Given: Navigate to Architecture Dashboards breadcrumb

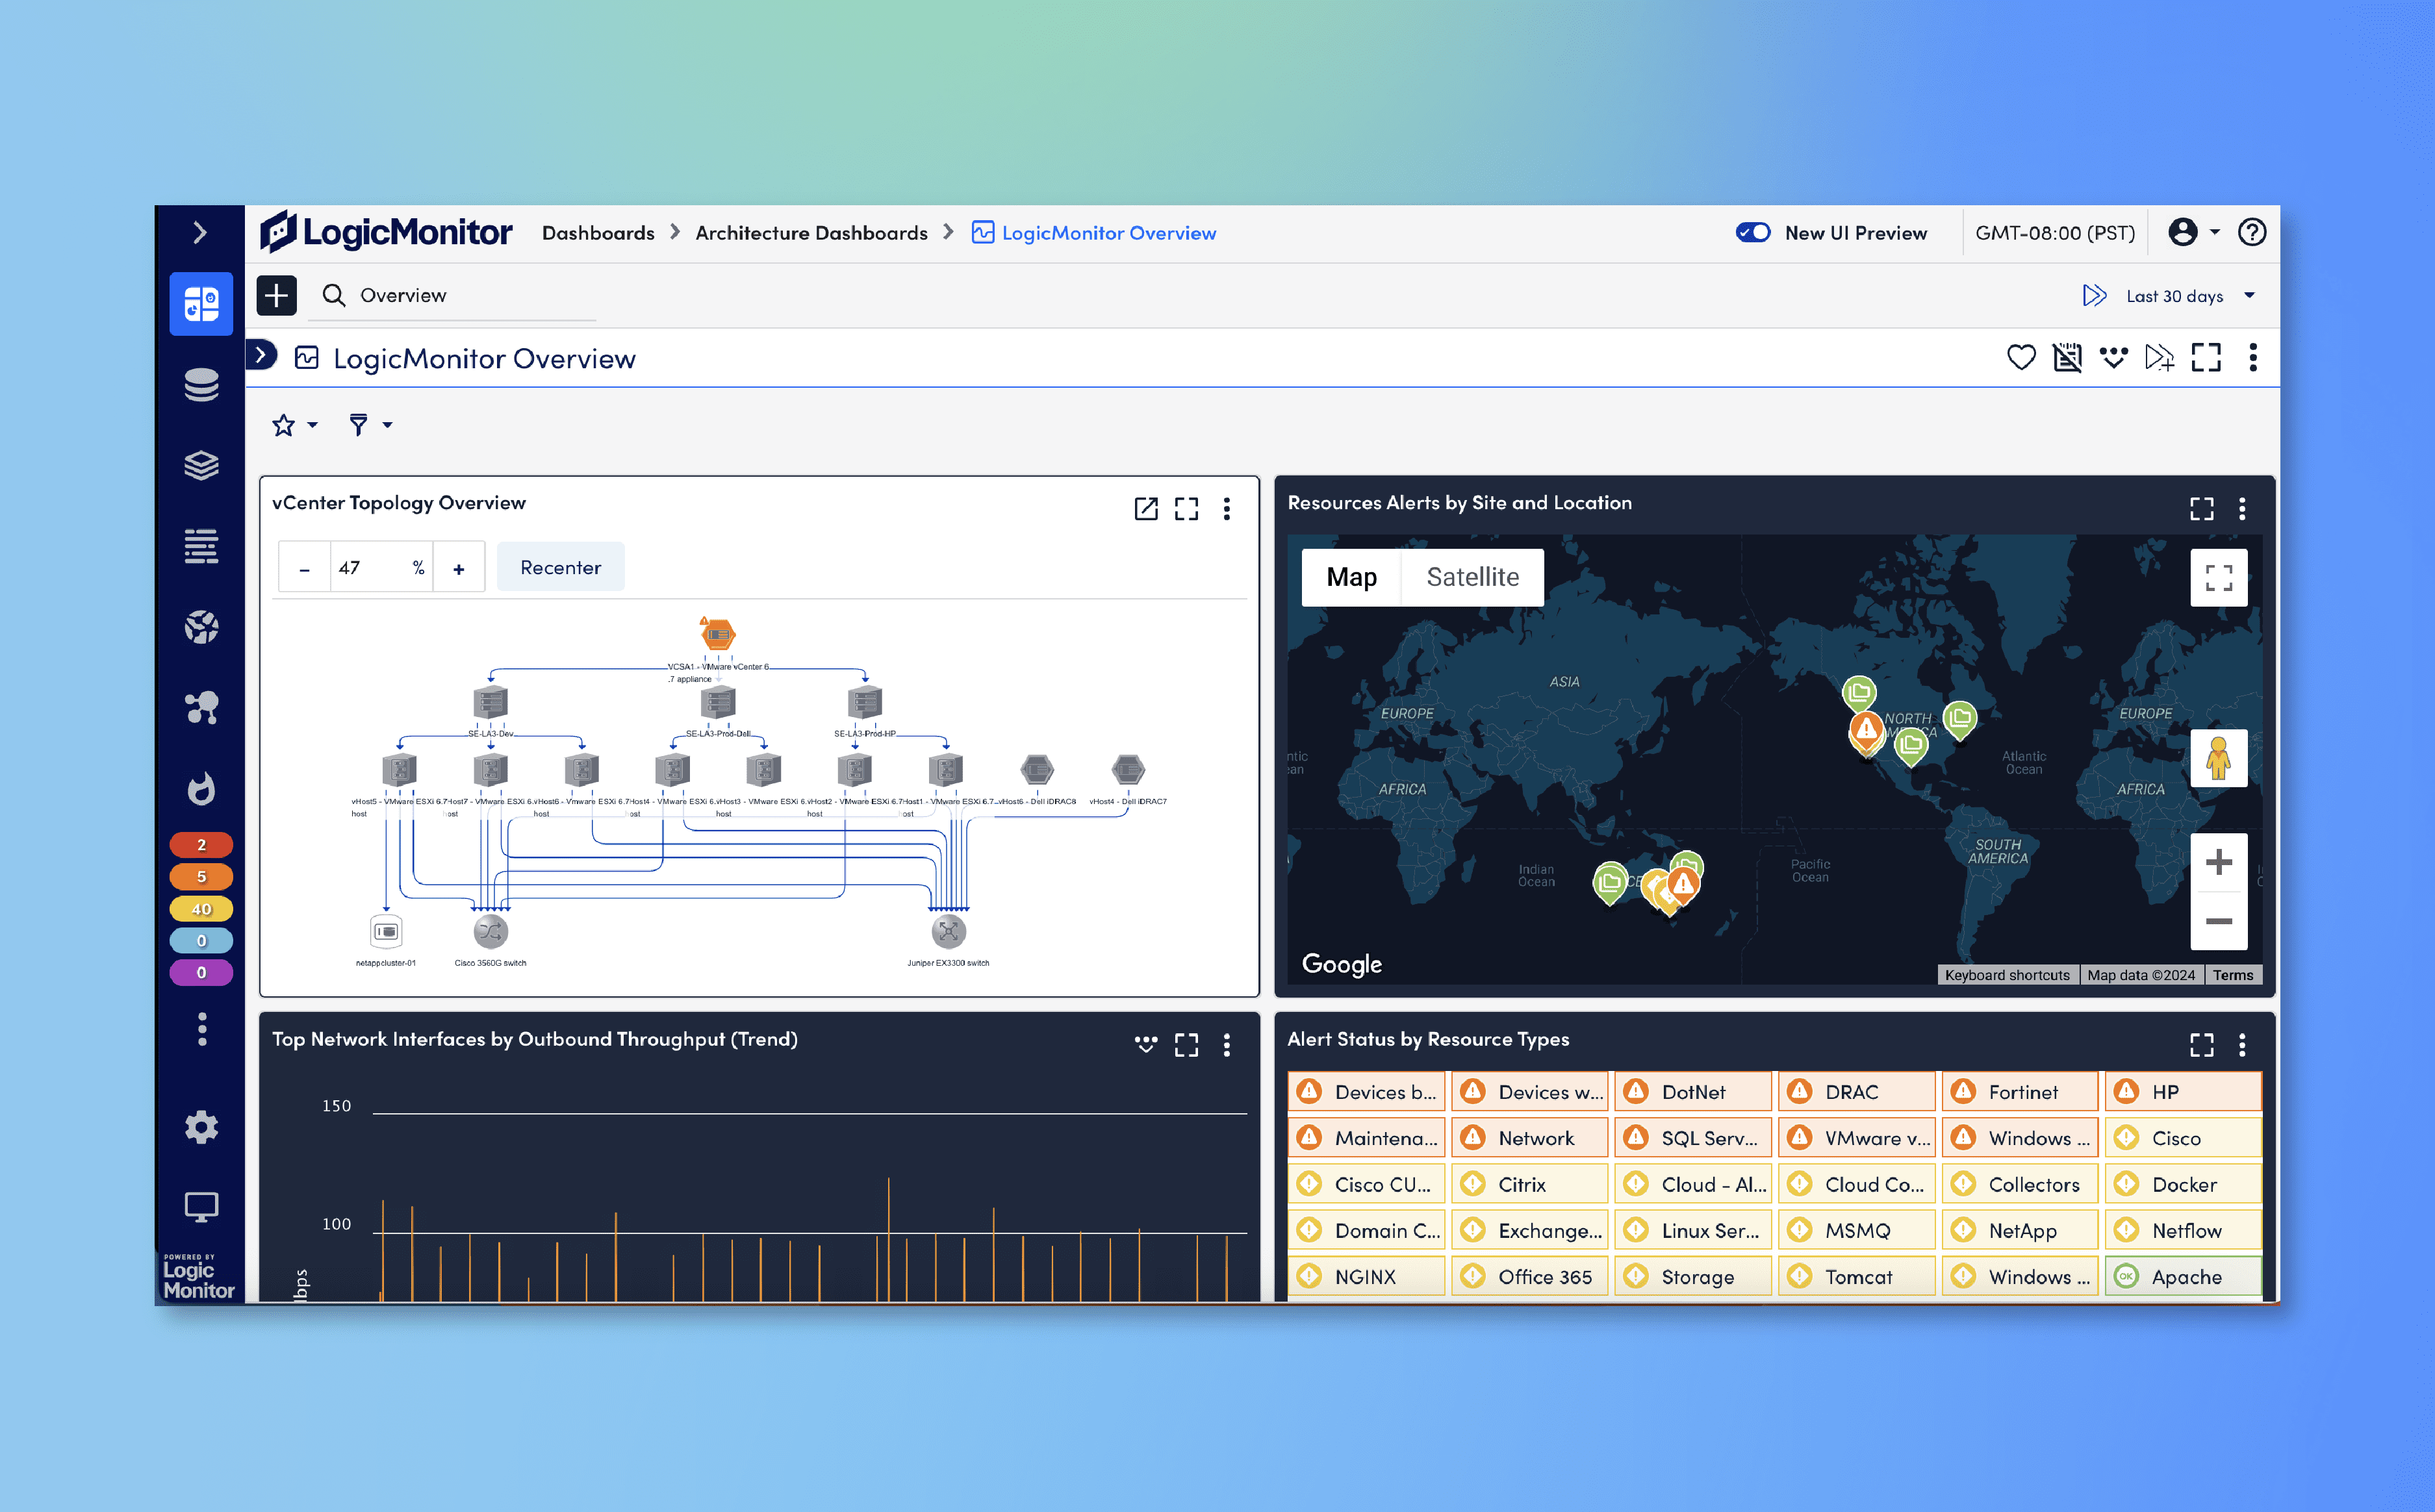Looking at the screenshot, I should [811, 232].
